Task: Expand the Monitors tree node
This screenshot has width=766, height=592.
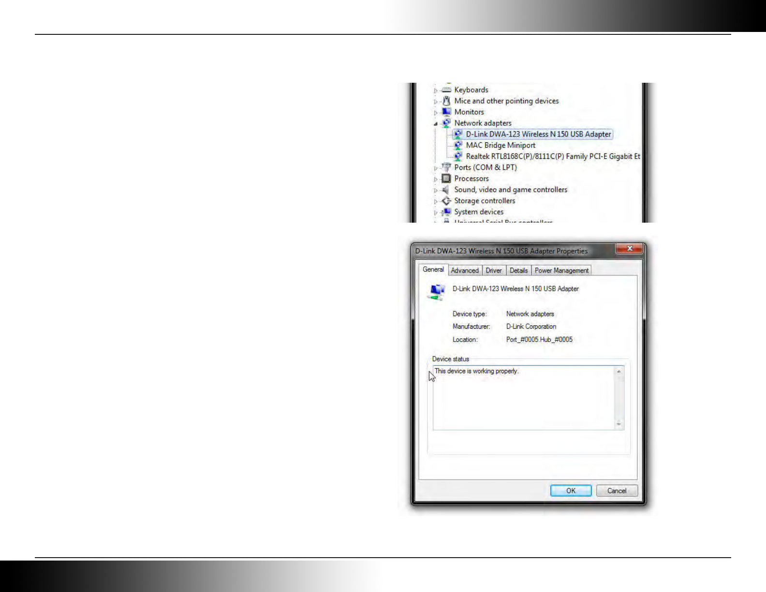Action: pyautogui.click(x=436, y=113)
